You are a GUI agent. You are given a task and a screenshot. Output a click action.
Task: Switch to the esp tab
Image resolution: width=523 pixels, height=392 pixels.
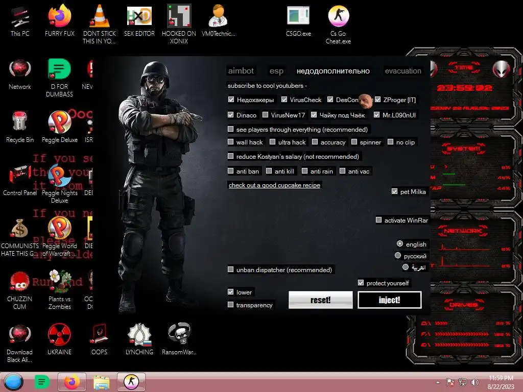point(276,70)
